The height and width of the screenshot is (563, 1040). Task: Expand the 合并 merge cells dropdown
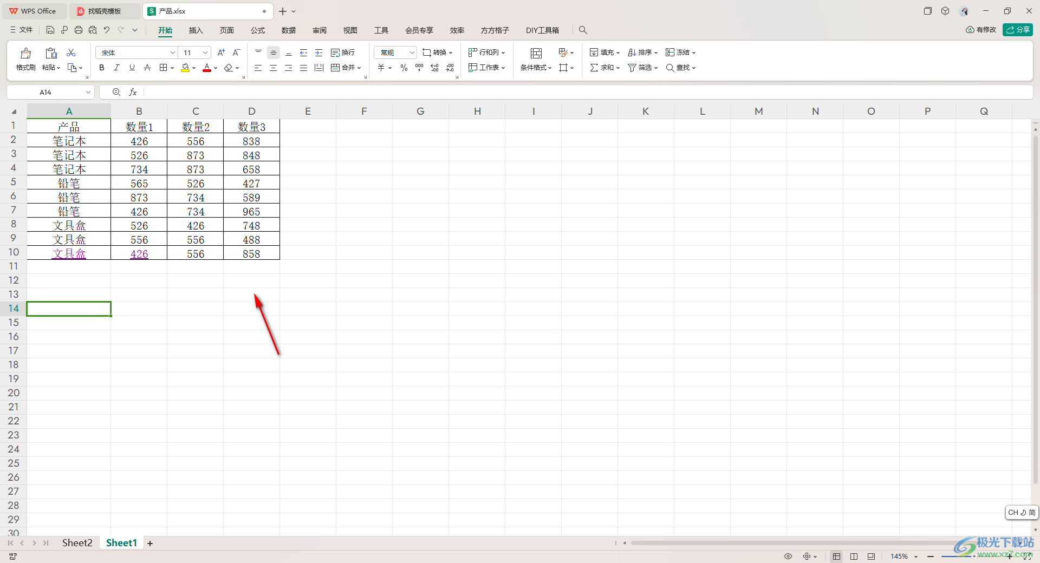(359, 68)
